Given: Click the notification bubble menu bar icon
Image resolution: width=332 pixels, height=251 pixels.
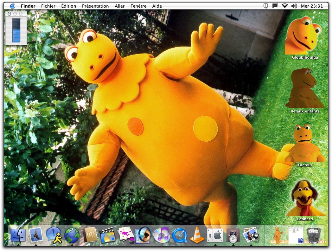Looking at the screenshot, I should [266, 6].
